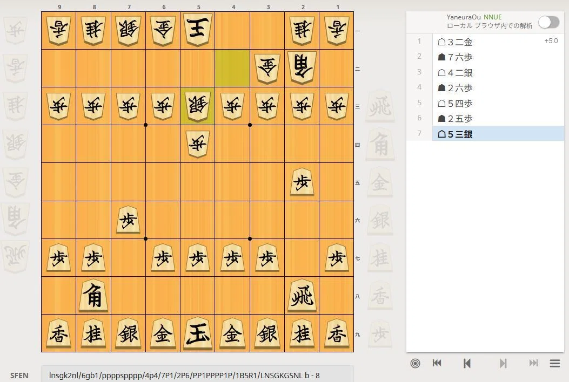This screenshot has height=382, width=569.
Task: Step back one move with previous button
Action: coord(467,363)
